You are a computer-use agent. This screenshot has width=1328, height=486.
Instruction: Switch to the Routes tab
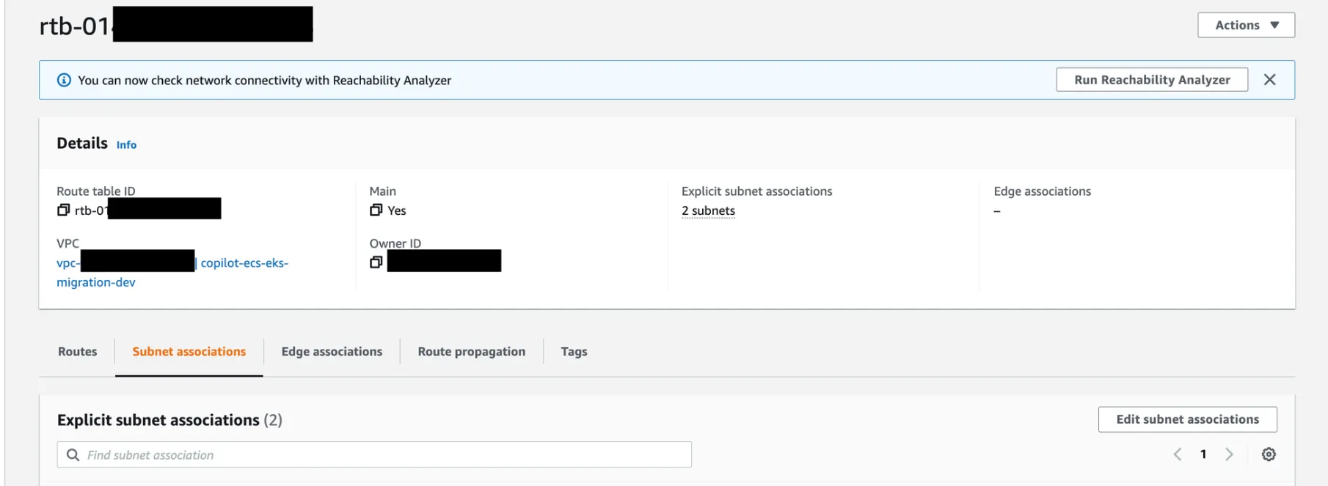(77, 352)
